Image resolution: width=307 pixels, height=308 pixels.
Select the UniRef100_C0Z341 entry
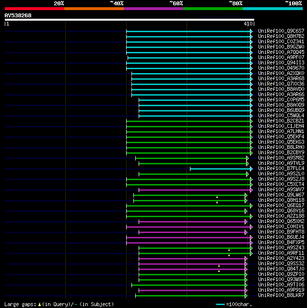[x=281, y=42]
